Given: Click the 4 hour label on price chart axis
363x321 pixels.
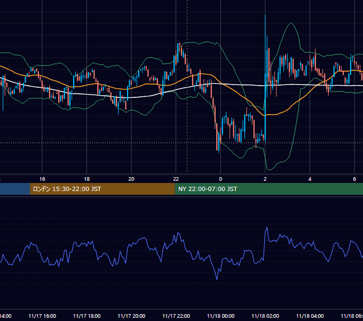Looking at the screenshot, I should click(x=310, y=179).
